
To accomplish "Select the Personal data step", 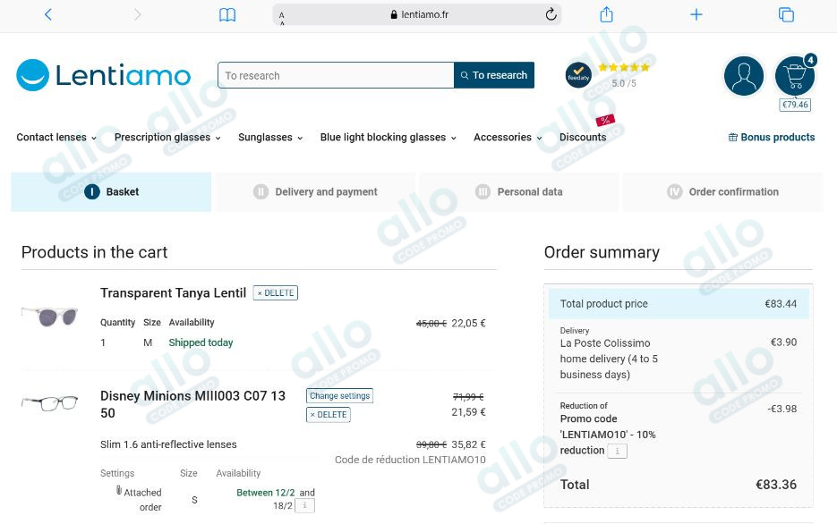I will pyautogui.click(x=519, y=191).
